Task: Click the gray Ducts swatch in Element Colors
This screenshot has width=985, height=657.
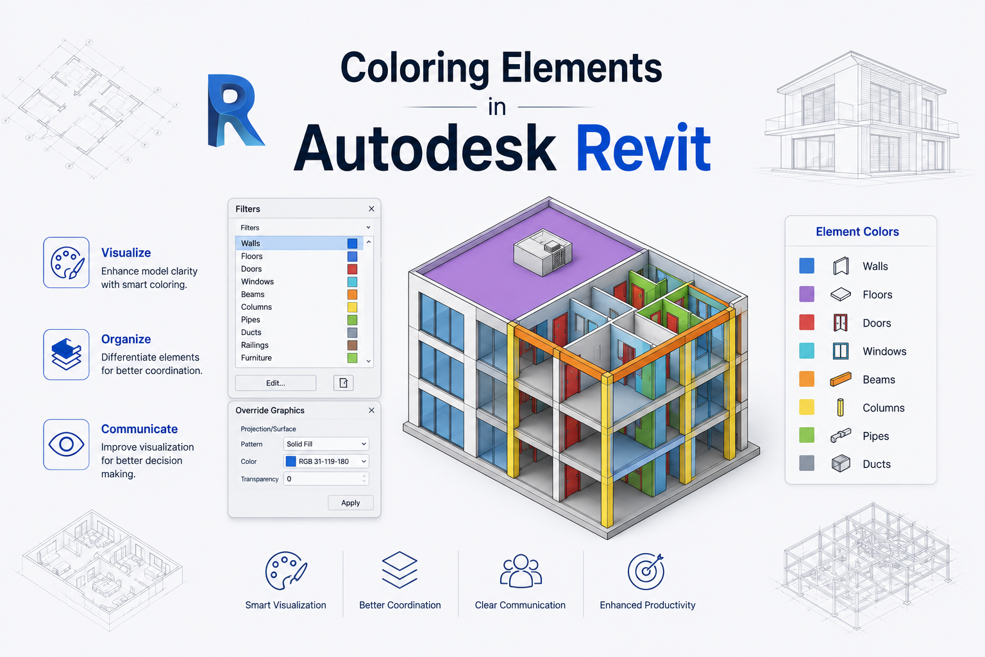Action: pos(807,463)
